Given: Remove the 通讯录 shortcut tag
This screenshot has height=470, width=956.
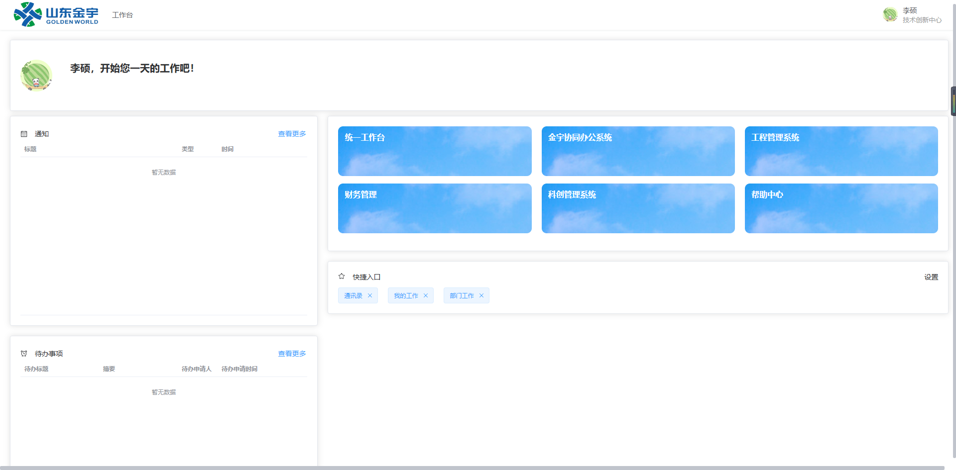Looking at the screenshot, I should (370, 295).
